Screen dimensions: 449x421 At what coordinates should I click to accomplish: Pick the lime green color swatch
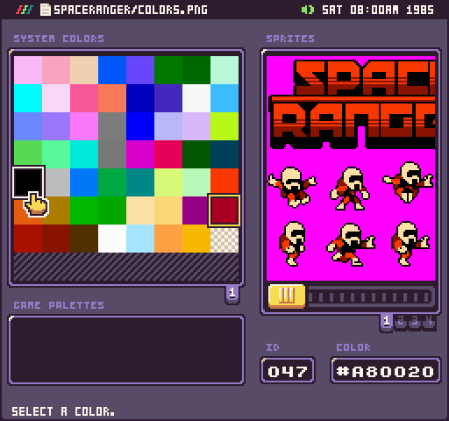point(224,126)
